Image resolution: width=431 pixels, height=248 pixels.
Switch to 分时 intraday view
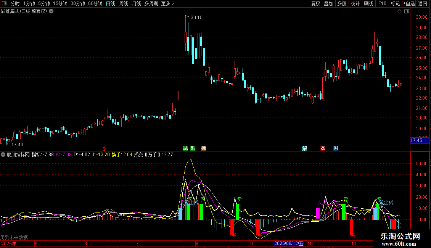click(15, 3)
